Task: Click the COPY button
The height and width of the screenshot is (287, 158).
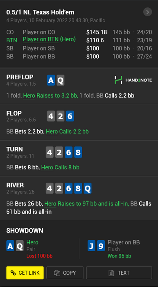Action: [x=65, y=273]
